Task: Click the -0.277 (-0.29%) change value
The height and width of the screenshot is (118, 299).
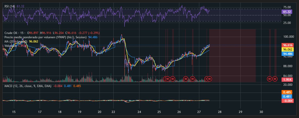Action: pyautogui.click(x=89, y=33)
